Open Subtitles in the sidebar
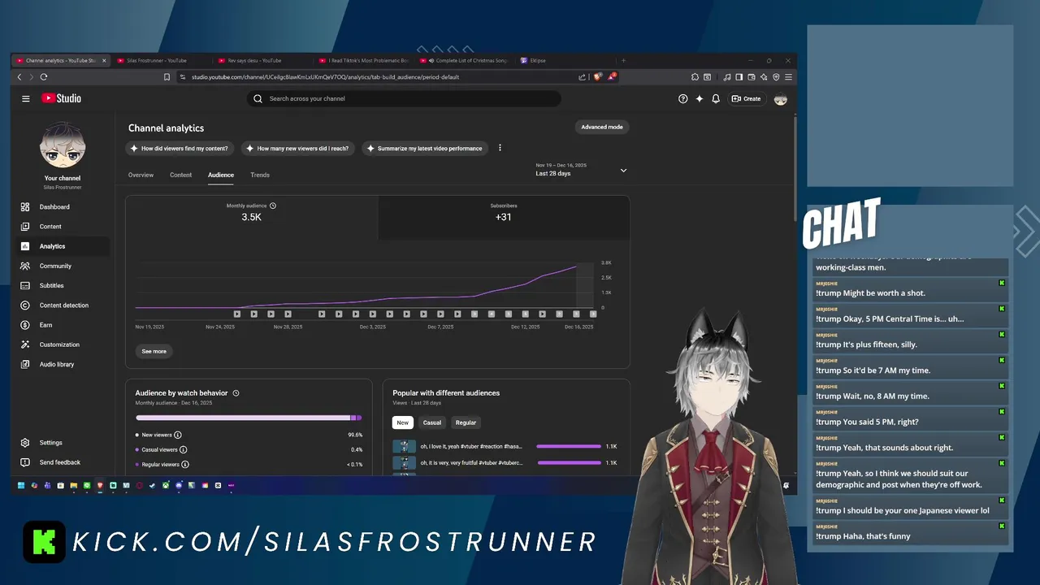 point(63,285)
